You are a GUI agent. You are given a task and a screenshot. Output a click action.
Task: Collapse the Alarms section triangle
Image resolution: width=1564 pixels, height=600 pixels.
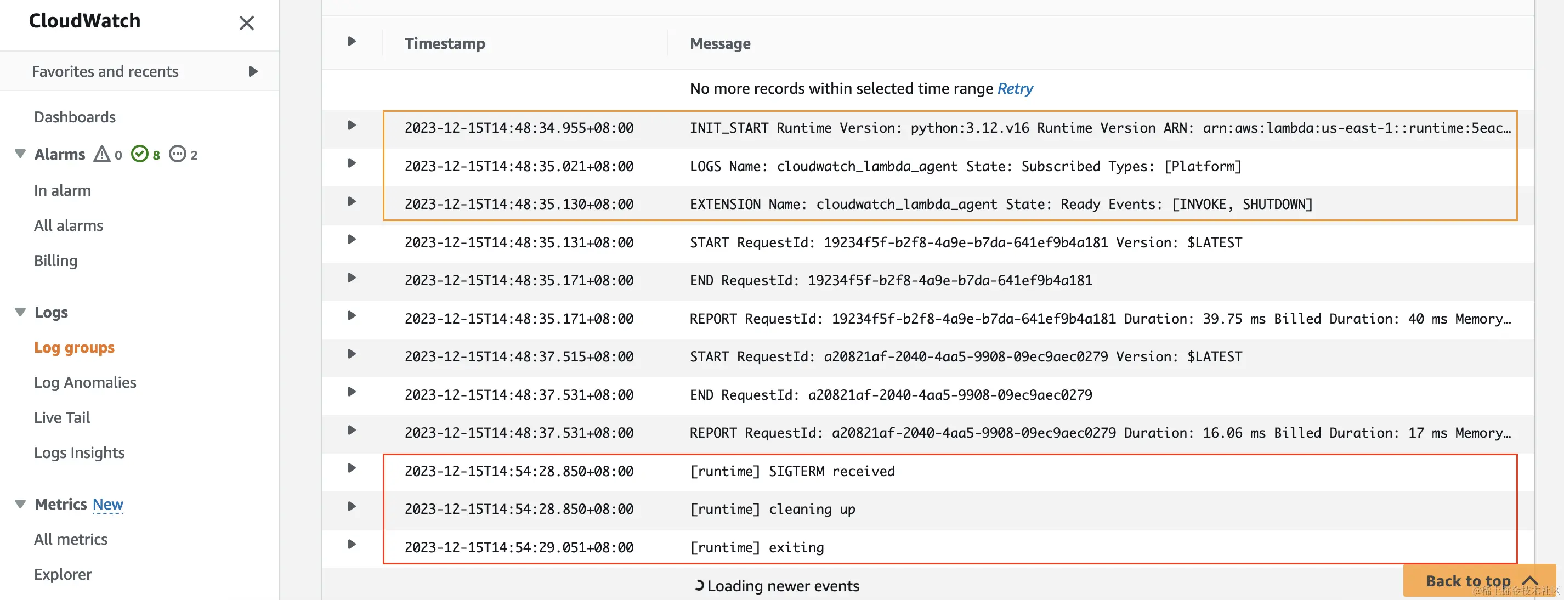point(20,154)
